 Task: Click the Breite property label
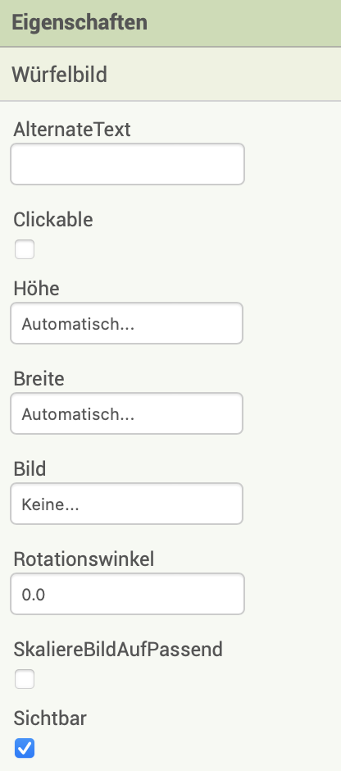39,379
